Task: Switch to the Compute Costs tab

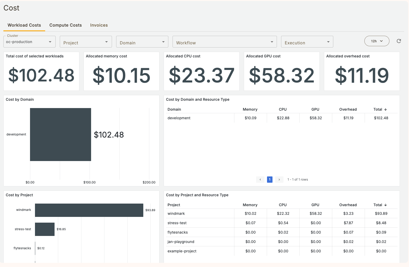Action: pyautogui.click(x=66, y=25)
